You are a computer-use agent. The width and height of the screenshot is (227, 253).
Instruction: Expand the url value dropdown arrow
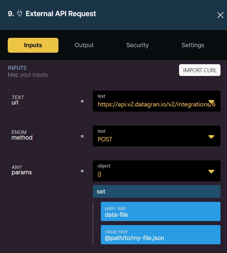click(211, 102)
